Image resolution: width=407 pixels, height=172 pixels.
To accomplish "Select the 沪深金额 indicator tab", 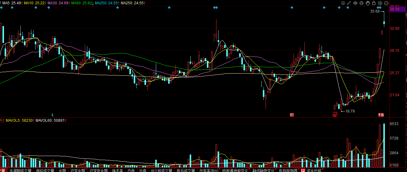I will pos(78,170).
